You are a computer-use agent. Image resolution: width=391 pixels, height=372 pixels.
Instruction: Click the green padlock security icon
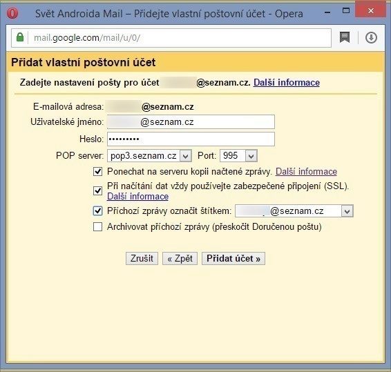click(x=20, y=37)
